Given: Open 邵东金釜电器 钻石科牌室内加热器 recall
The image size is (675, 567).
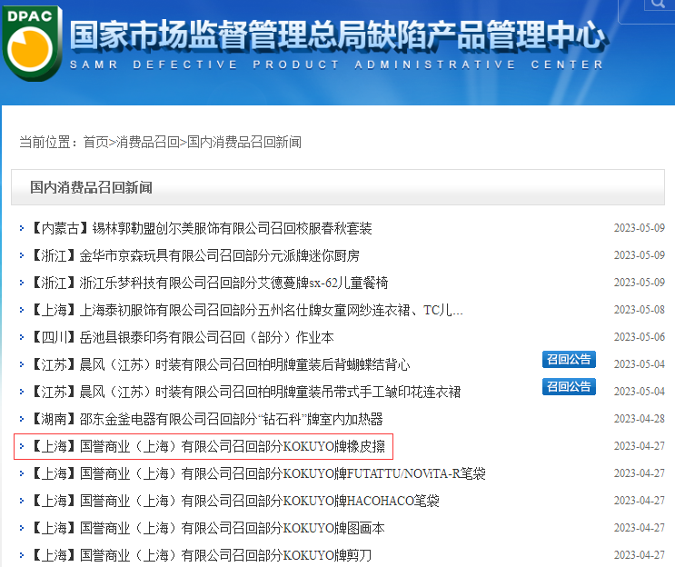Looking at the screenshot, I should [x=208, y=419].
